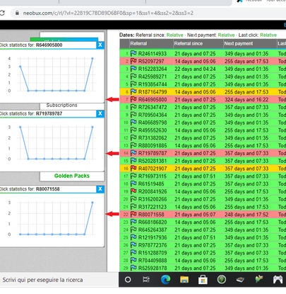Click the flag icon beside R495552630
This screenshot has width=286, height=294.
pos(133,130)
